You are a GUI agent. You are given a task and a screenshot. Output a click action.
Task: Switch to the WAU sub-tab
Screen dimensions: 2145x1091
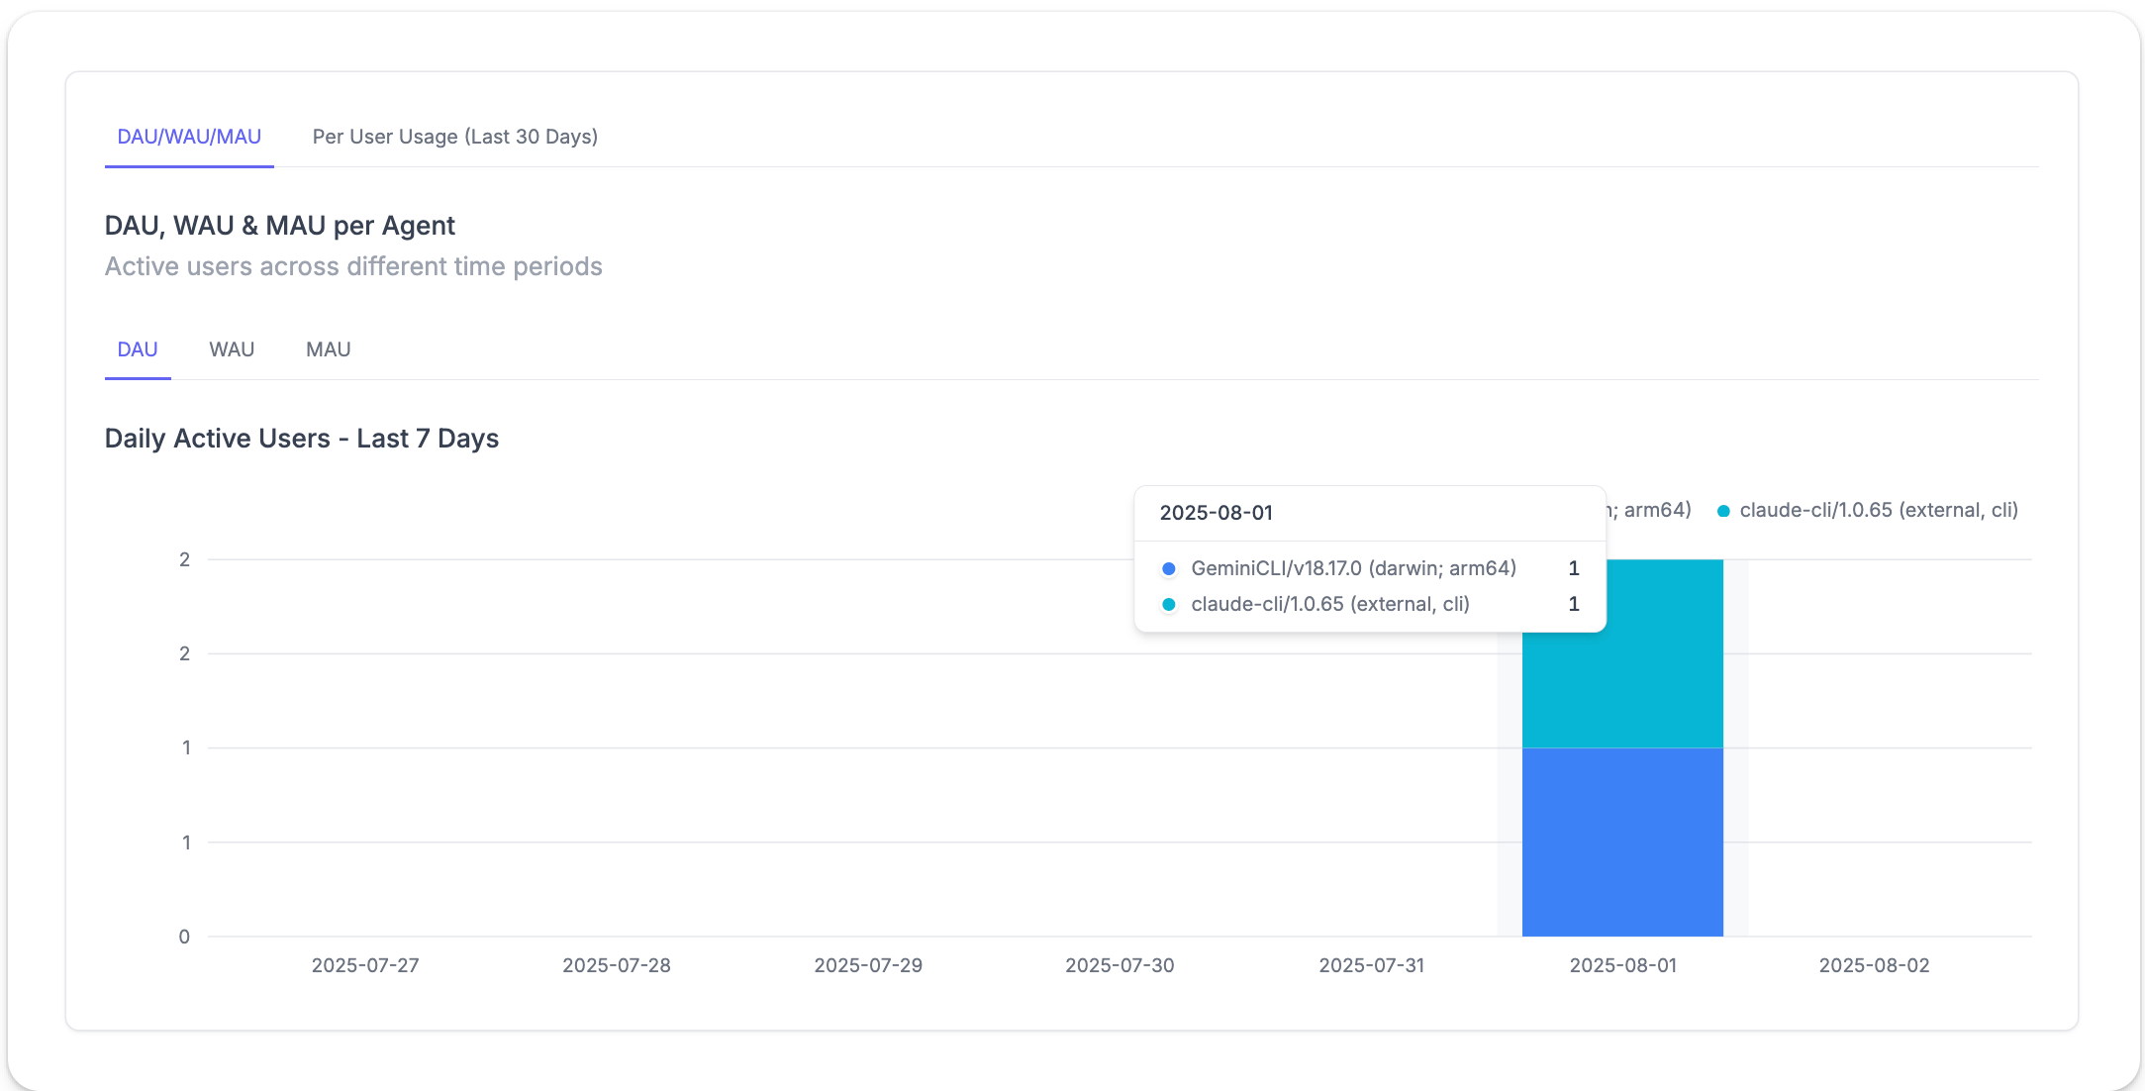tap(232, 349)
